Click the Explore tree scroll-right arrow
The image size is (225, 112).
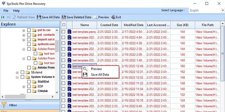coord(53,97)
